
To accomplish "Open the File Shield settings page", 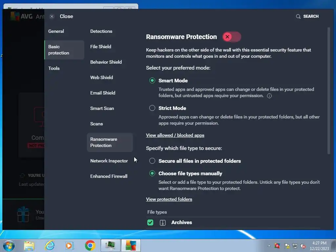I will (x=101, y=47).
